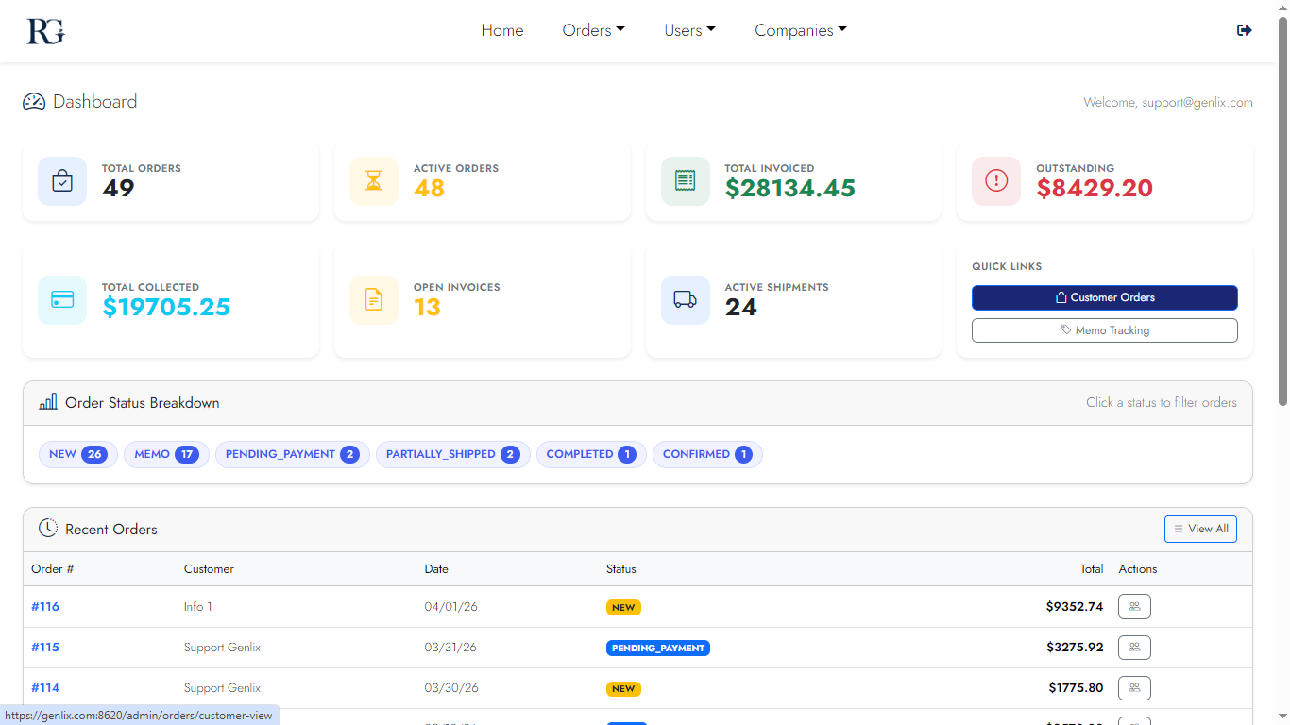
Task: Open the Companies dropdown in the navbar
Action: point(800,30)
